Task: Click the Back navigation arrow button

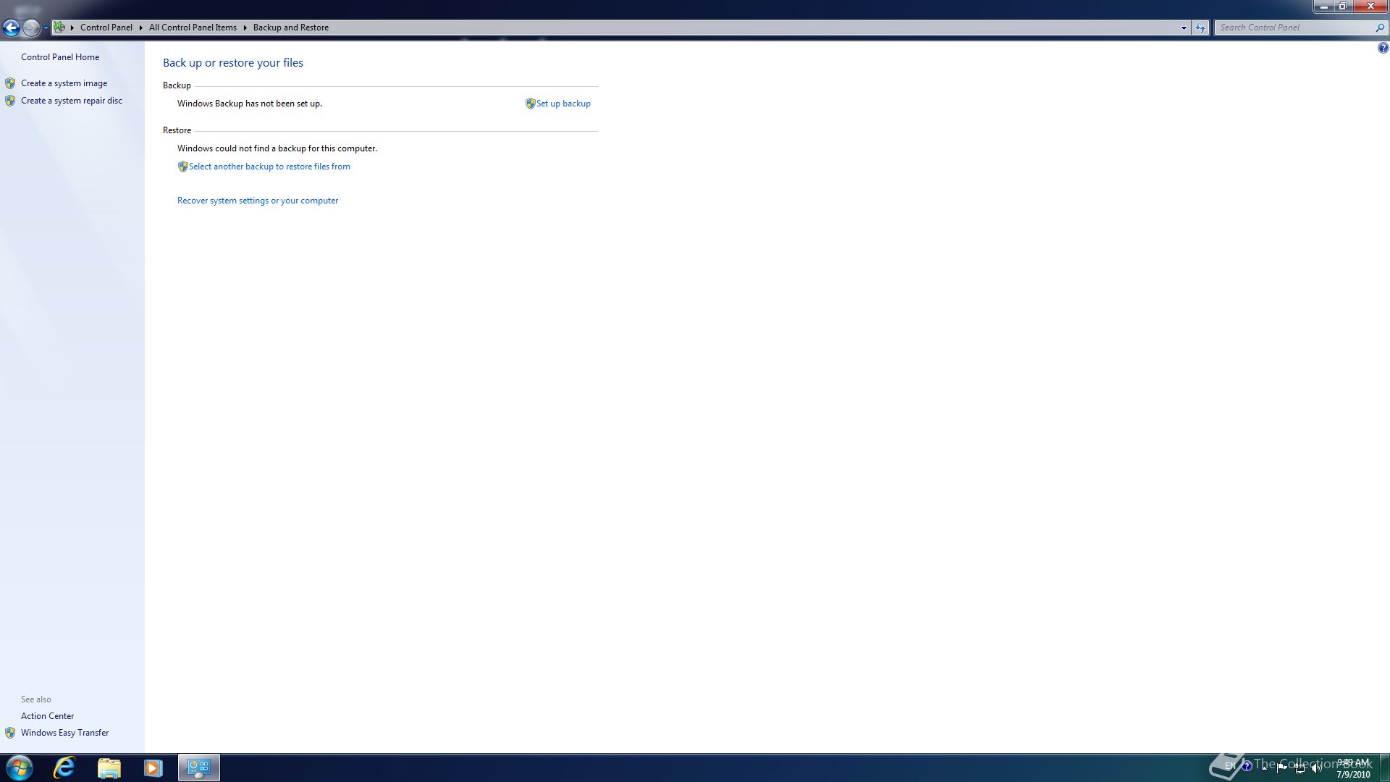Action: (11, 28)
